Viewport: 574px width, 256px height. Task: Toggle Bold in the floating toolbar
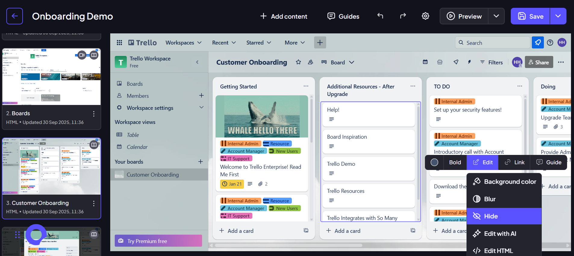coord(455,162)
